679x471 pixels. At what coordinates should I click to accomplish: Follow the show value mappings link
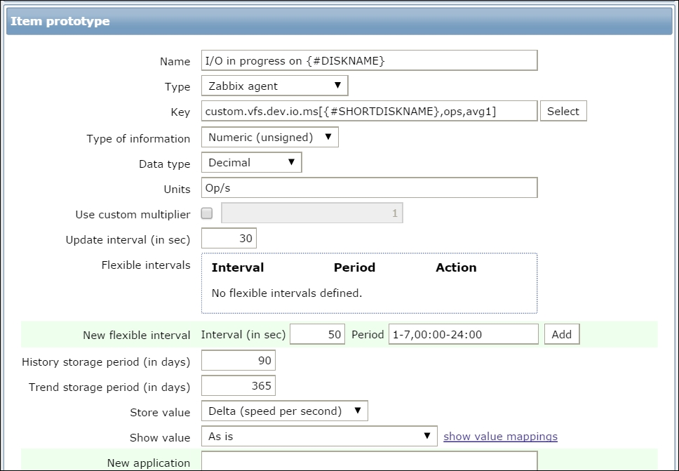500,437
